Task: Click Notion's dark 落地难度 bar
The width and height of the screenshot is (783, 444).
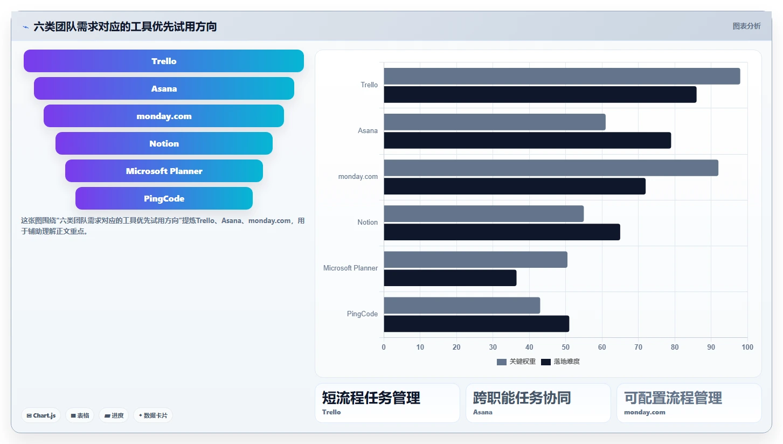Action: click(x=502, y=232)
